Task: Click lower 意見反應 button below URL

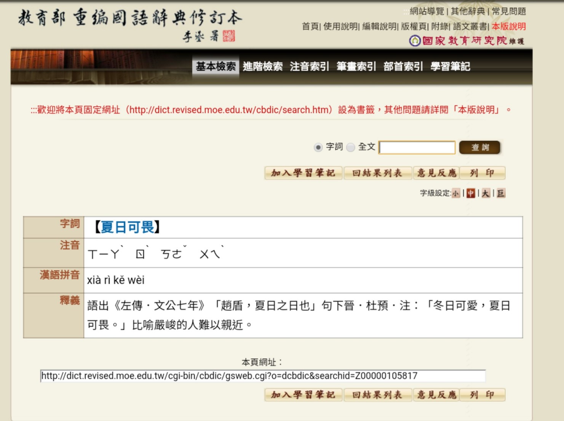Action: click(436, 395)
